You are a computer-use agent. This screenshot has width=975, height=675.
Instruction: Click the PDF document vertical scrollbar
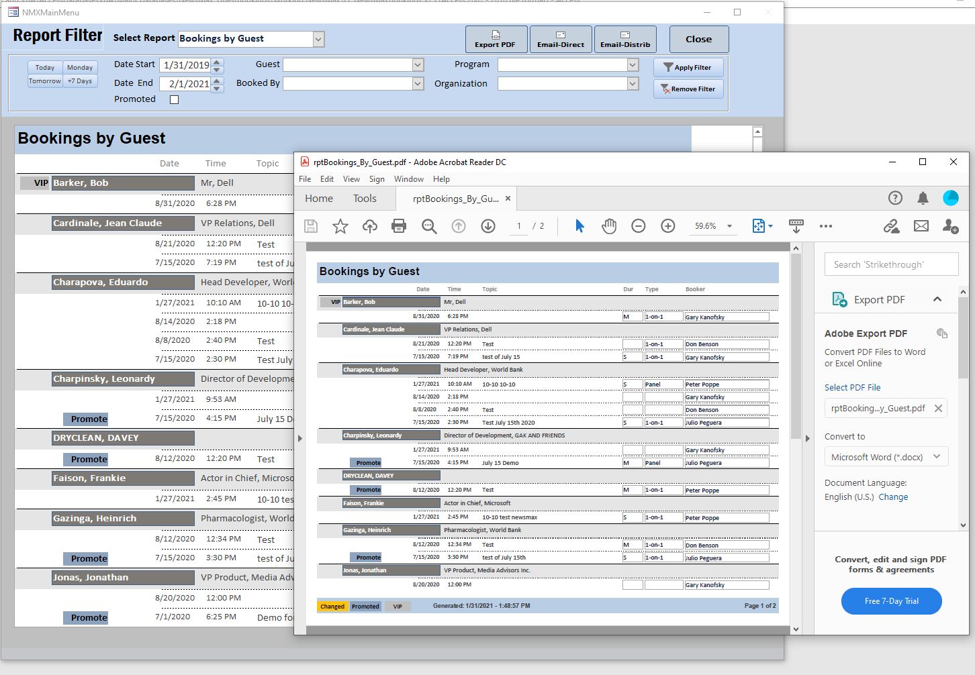click(796, 439)
